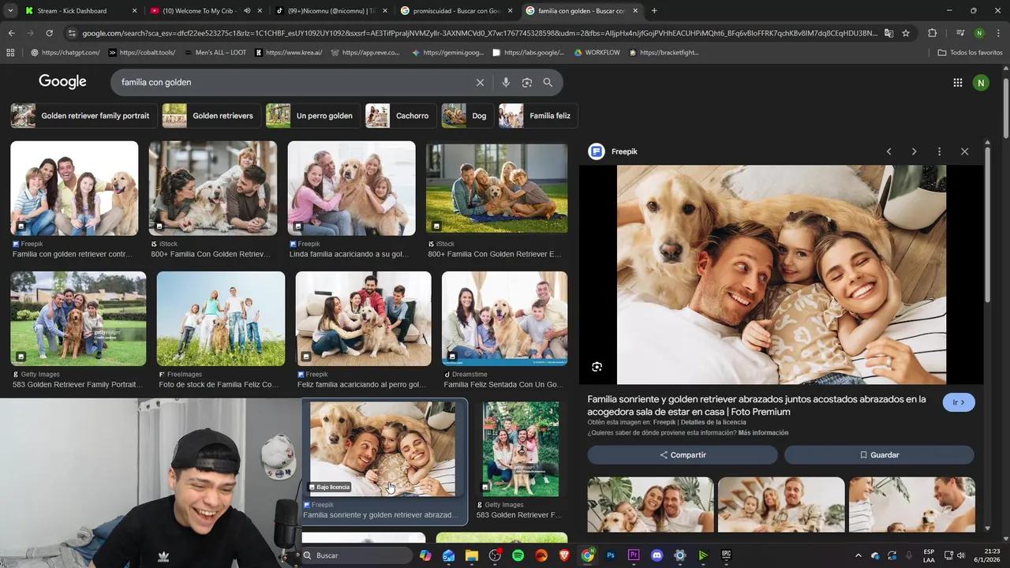This screenshot has height=568, width=1010.
Task: Open the Freeimages Foto de stock thumbnail
Action: point(221,319)
